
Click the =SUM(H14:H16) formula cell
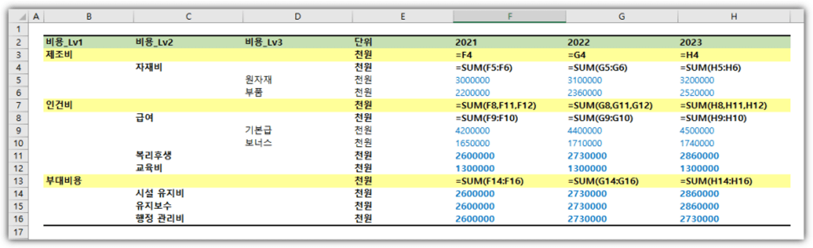point(734,180)
